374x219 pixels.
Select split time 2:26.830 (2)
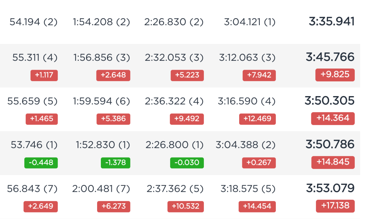point(174,22)
